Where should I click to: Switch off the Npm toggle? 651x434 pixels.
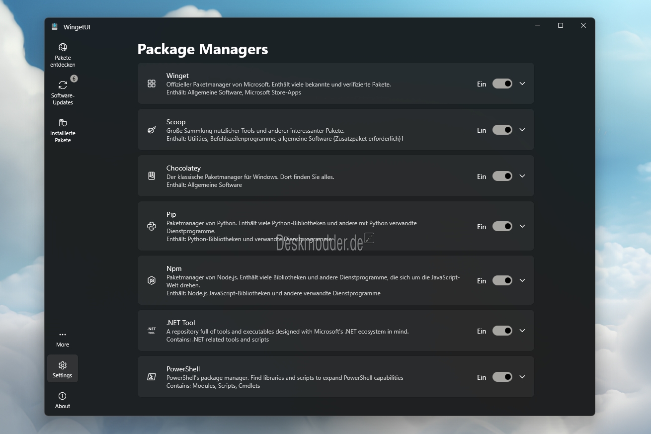click(x=502, y=280)
